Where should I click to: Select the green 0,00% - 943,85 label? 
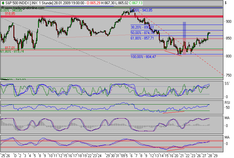(x=11, y=10)
